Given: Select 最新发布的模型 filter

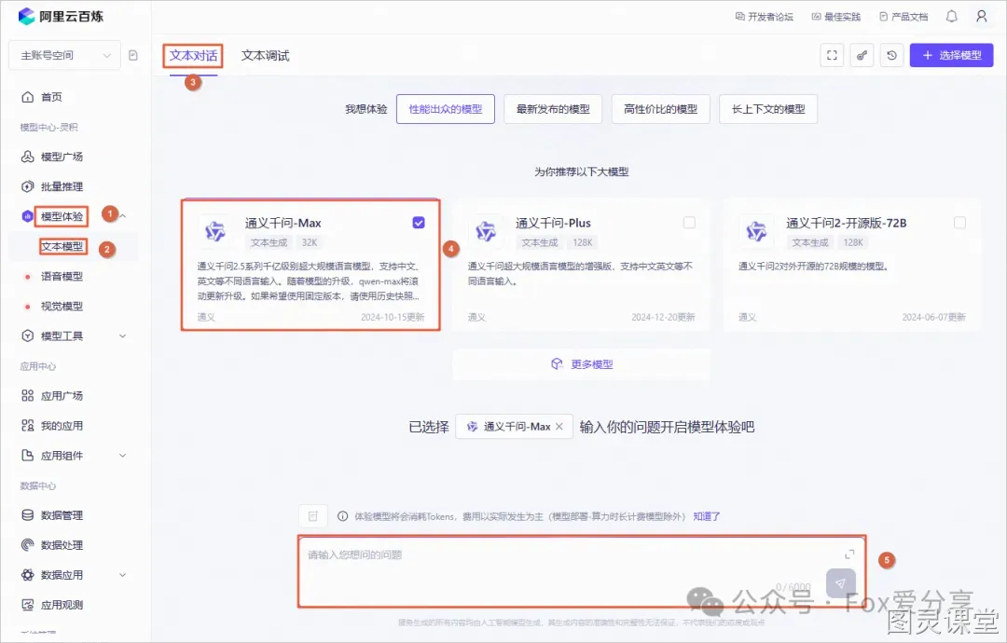Looking at the screenshot, I should tap(553, 109).
